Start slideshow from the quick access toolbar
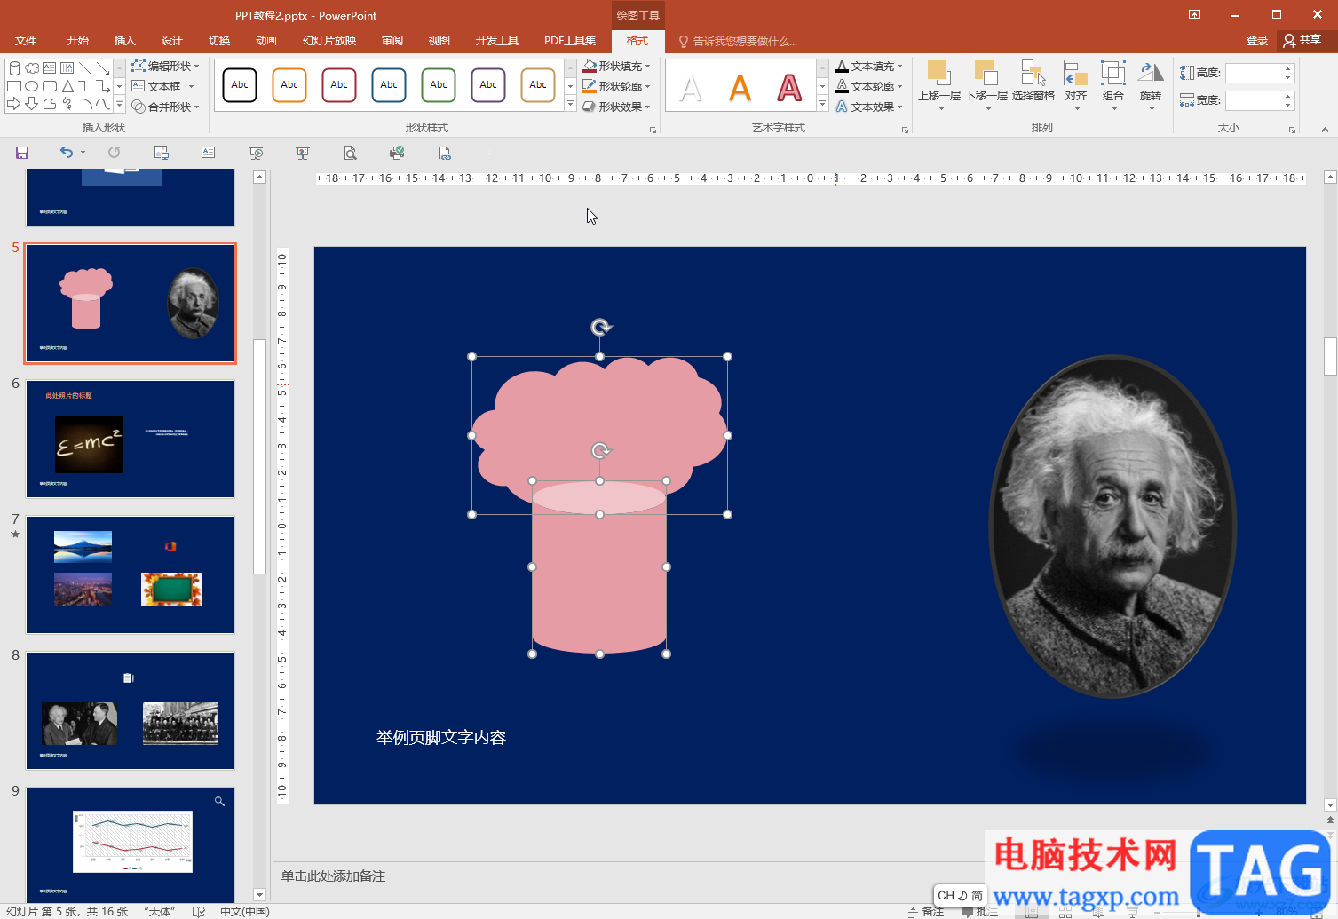Viewport: 1338px width, 919px height. [x=256, y=153]
